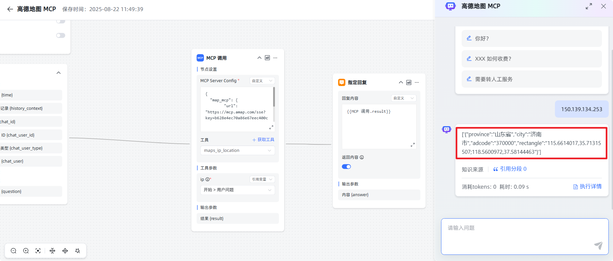
Task: Click info icon next to ip parameter
Action: [x=207, y=179]
